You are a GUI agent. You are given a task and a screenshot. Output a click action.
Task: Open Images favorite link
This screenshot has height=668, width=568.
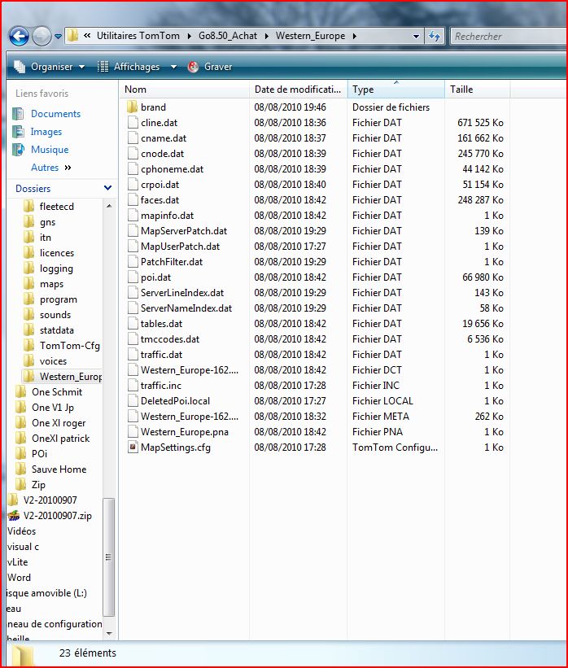[x=46, y=132]
